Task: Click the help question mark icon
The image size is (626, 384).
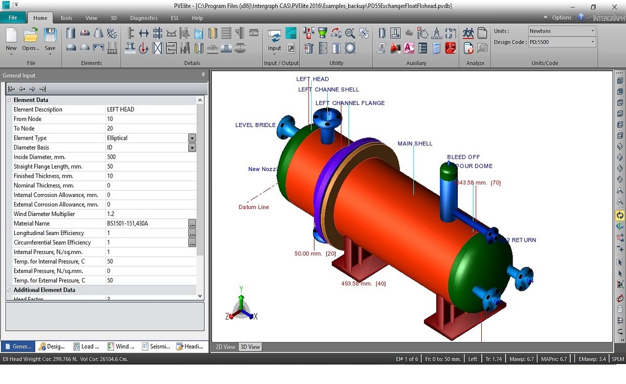Action: 581,17
